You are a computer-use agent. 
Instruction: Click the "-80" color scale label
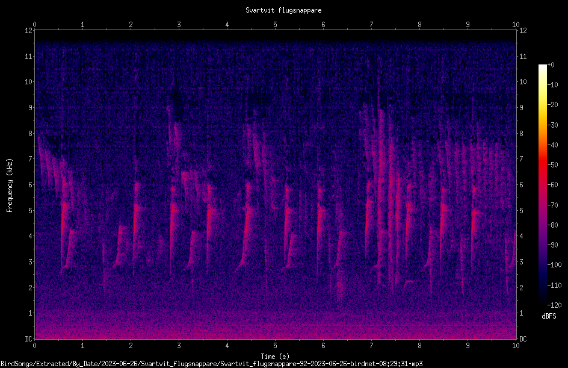[553, 225]
